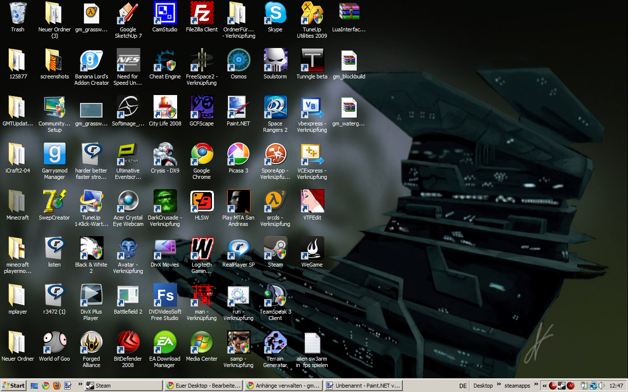This screenshot has height=392, width=628.
Task: Select the Picasa 3 shortcut
Action: (x=238, y=154)
